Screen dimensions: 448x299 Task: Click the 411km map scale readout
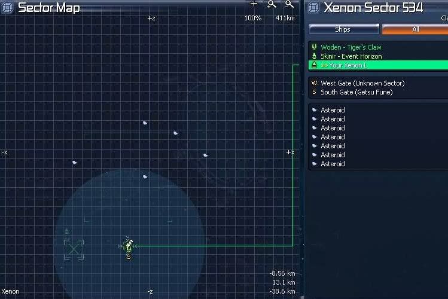pos(285,18)
